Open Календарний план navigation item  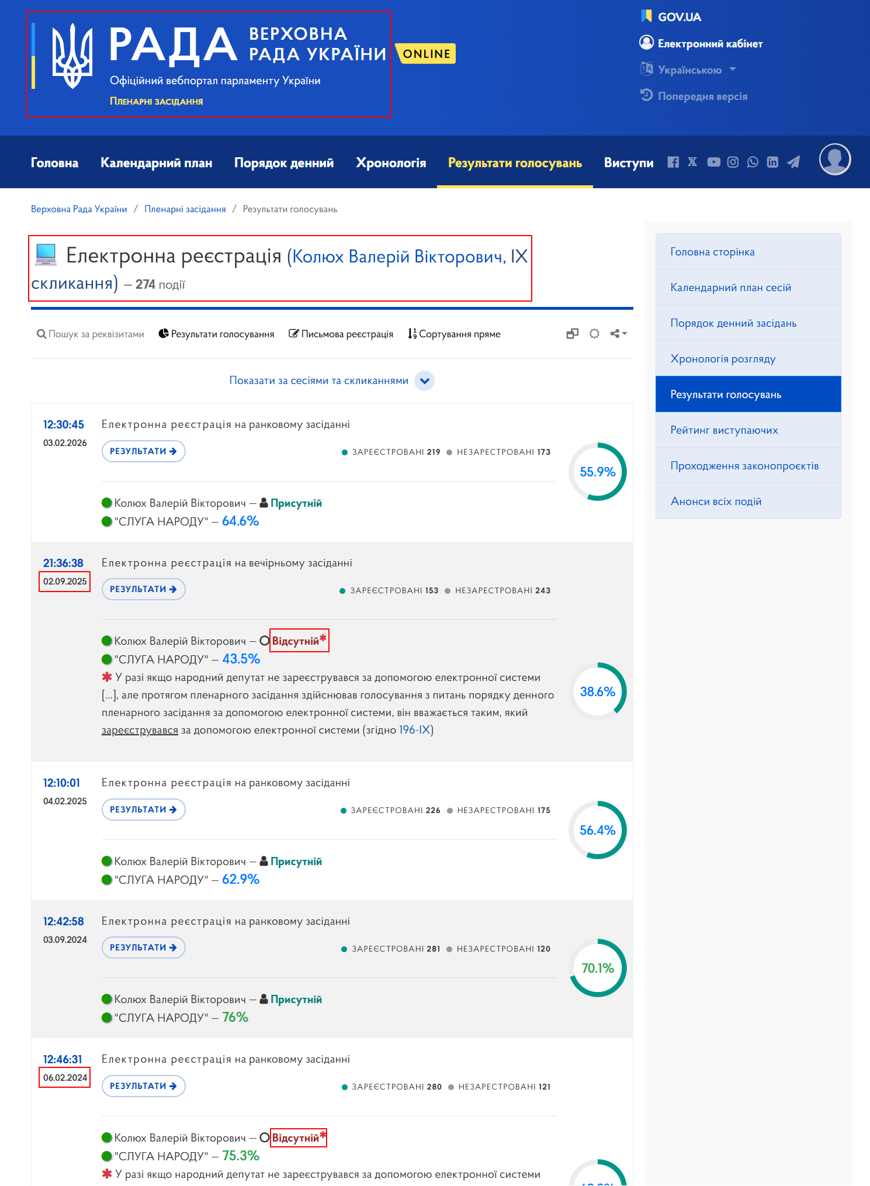click(x=156, y=162)
